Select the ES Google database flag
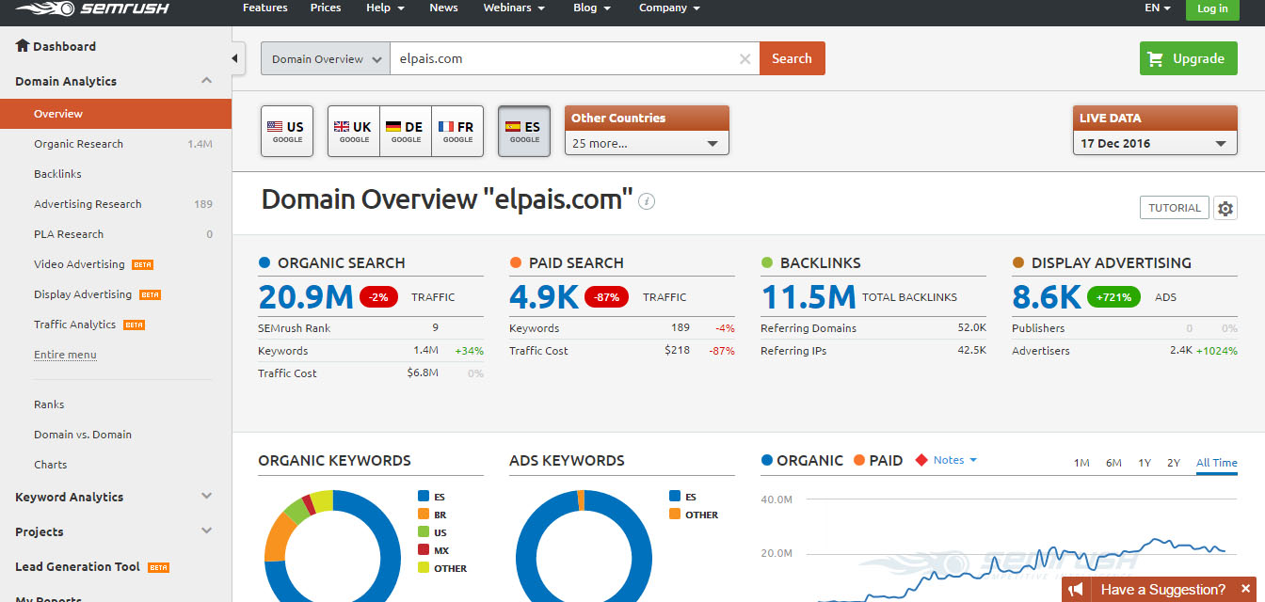The width and height of the screenshot is (1265, 602). (x=524, y=131)
